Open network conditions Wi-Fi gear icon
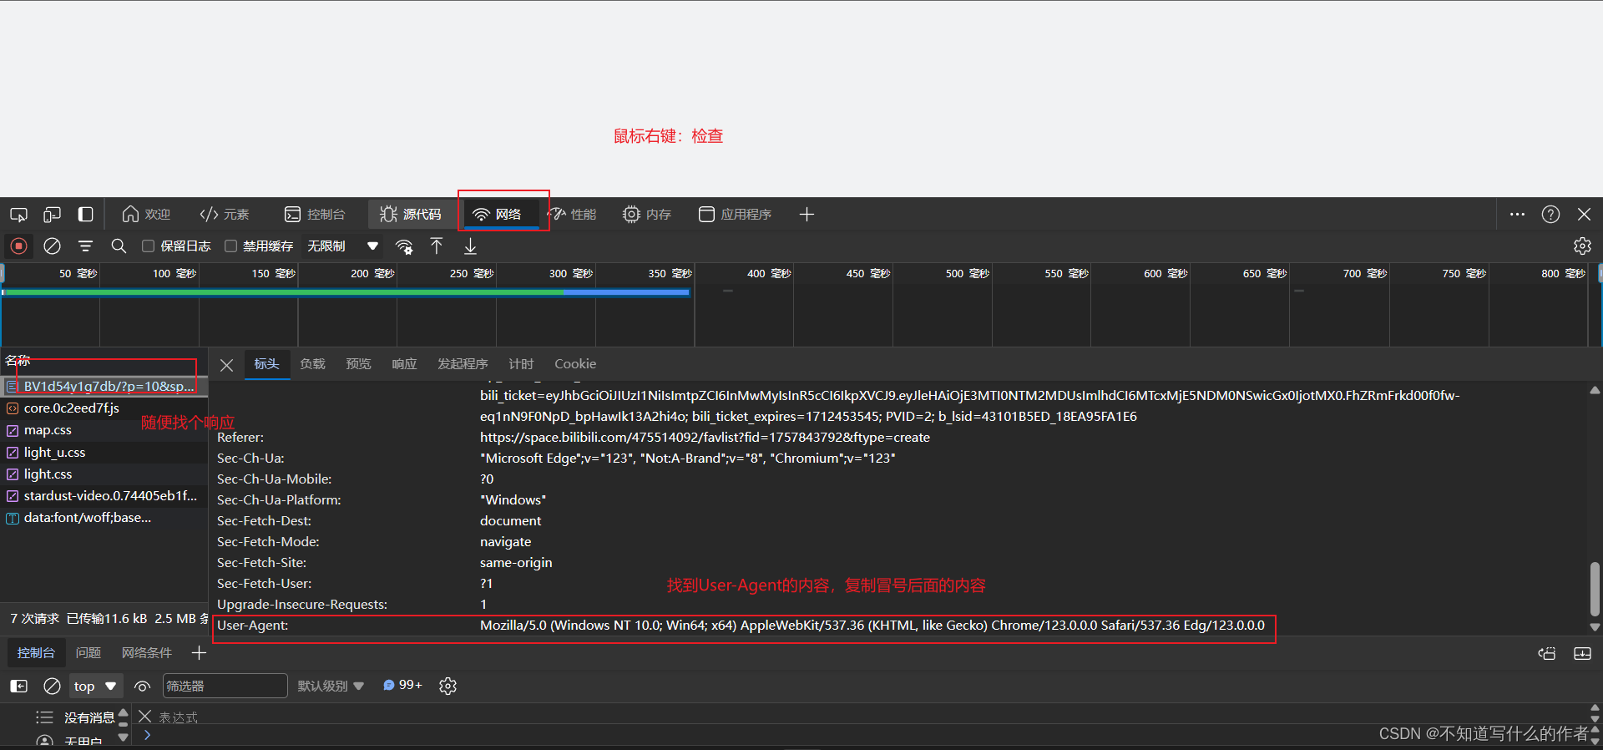The image size is (1603, 750). (404, 246)
